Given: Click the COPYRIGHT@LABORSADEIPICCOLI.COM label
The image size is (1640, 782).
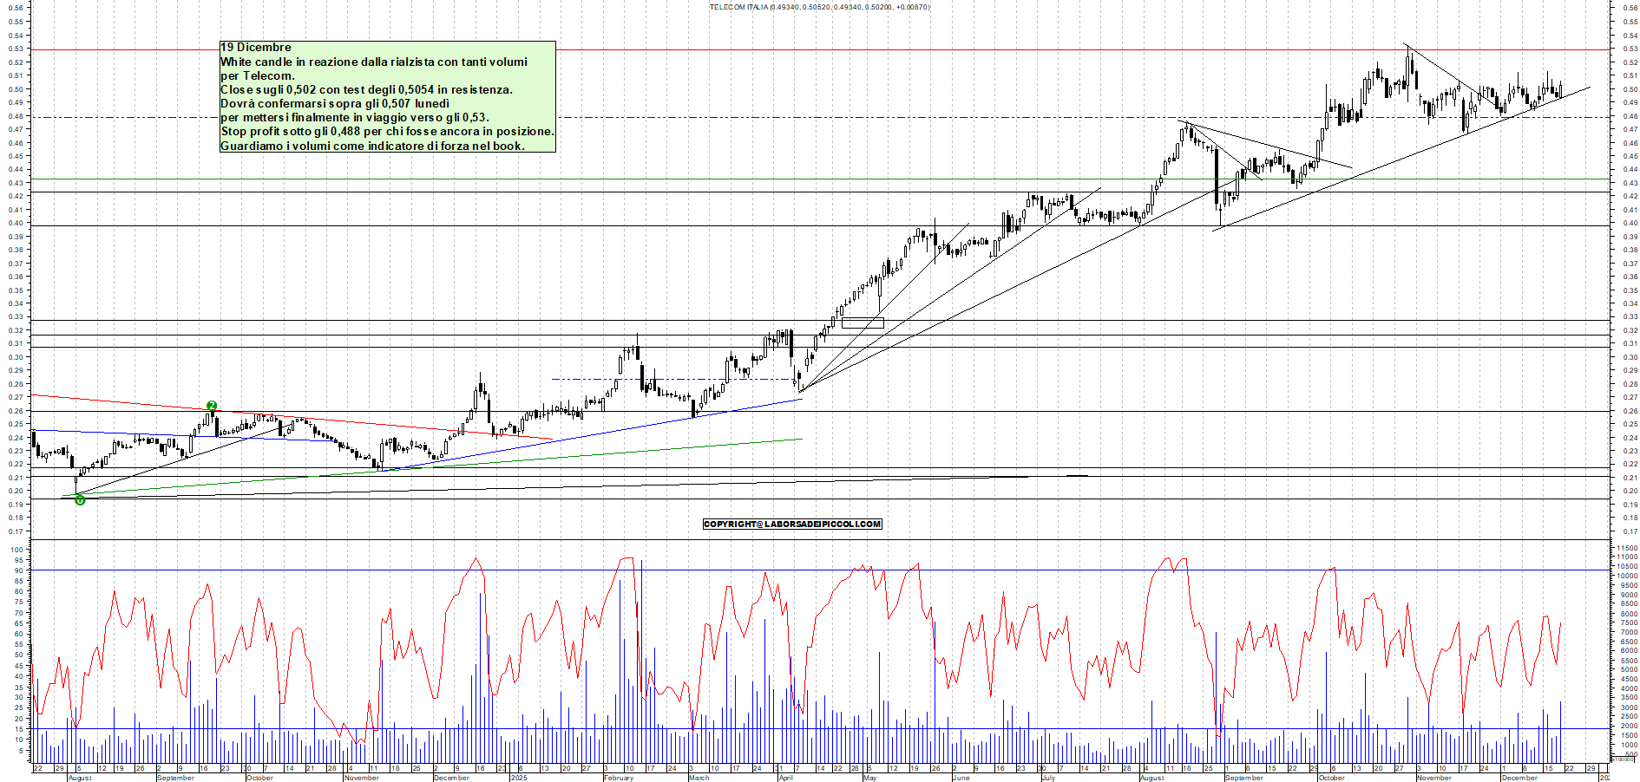Looking at the screenshot, I should point(792,524).
